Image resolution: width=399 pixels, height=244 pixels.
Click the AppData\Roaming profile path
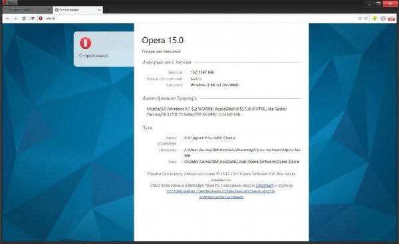(242, 152)
